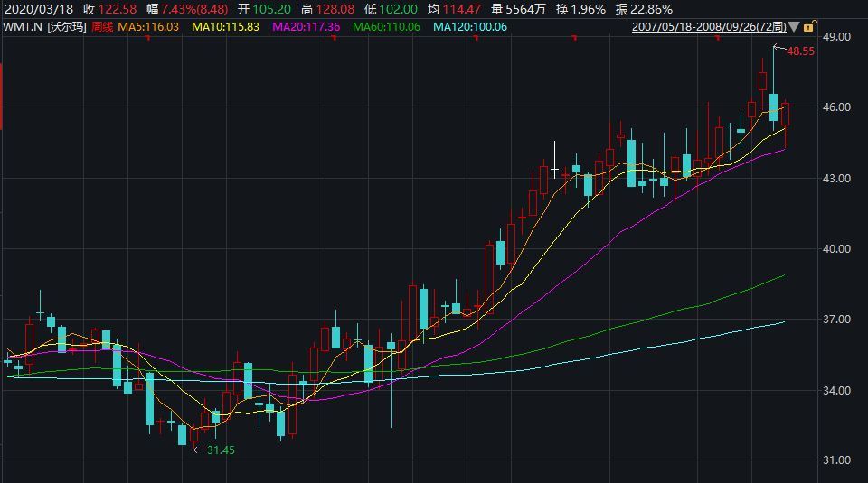Click the amplitude value 22.86%
The width and height of the screenshot is (868, 483).
point(651,9)
